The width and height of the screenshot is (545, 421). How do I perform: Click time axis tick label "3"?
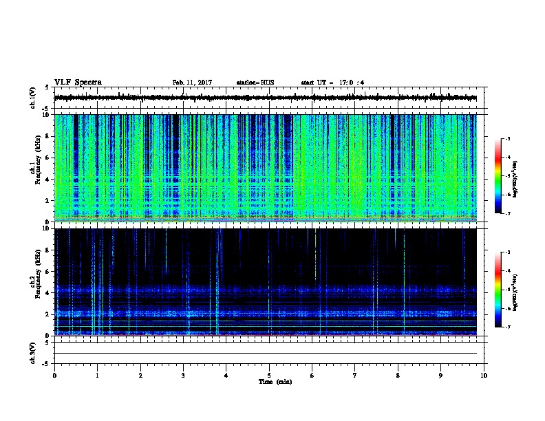click(183, 376)
